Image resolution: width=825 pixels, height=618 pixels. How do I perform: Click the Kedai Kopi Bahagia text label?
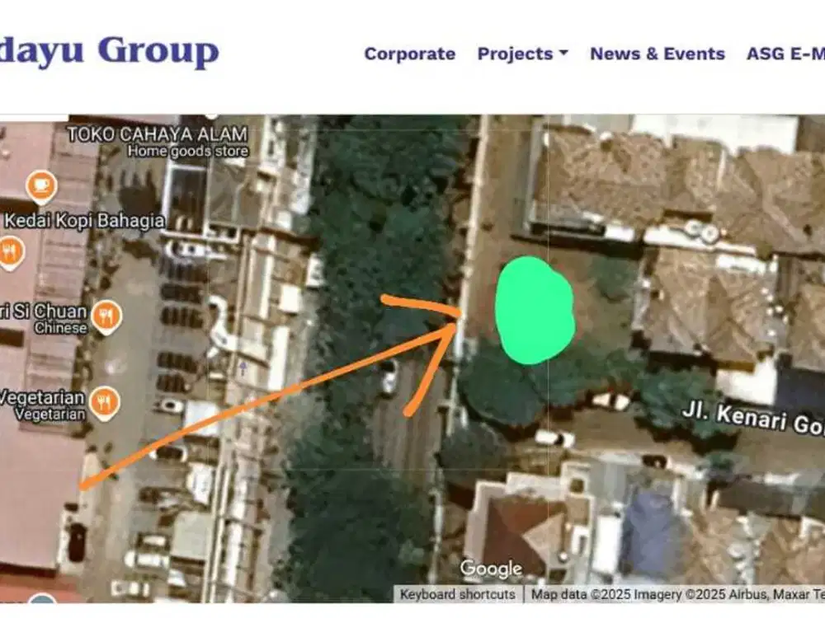[x=84, y=221]
